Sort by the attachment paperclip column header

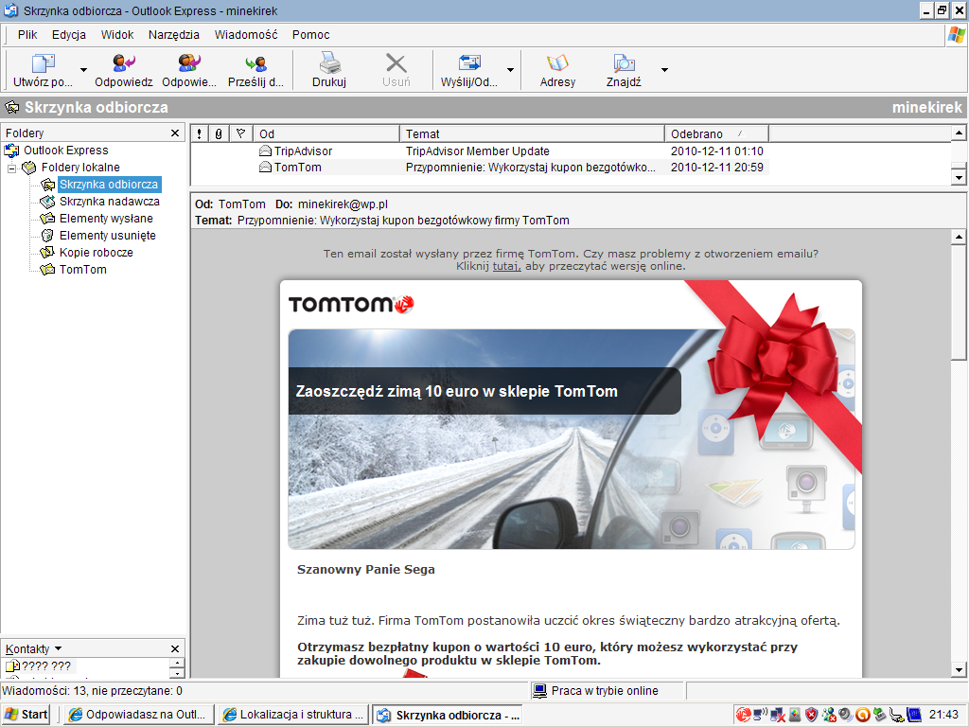[x=219, y=133]
